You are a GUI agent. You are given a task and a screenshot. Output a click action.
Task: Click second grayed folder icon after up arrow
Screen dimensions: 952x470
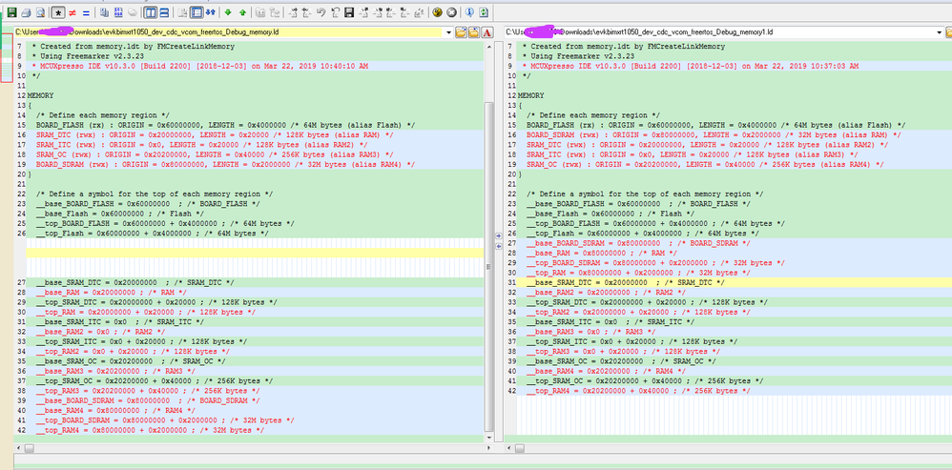pos(275,12)
